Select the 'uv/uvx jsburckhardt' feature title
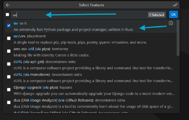 click(x=30, y=36)
